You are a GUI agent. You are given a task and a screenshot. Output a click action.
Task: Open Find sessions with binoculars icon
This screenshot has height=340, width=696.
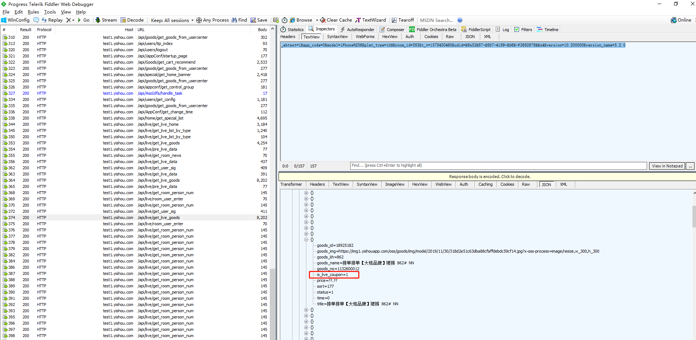point(239,20)
